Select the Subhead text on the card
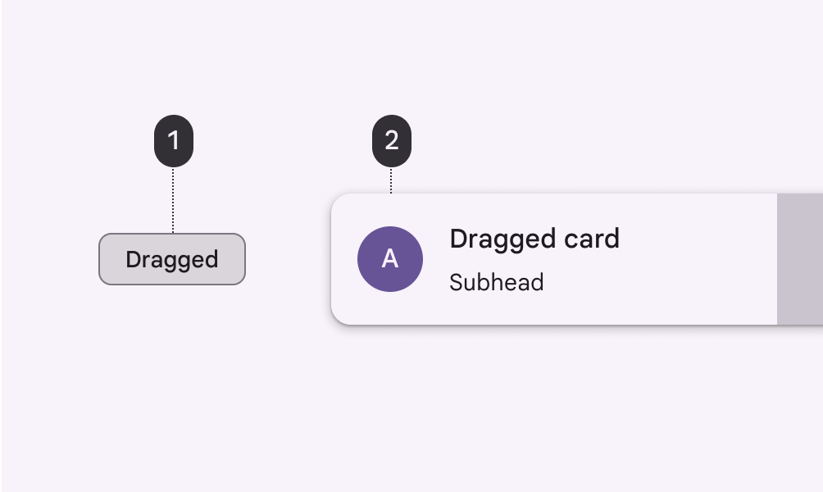This screenshot has width=823, height=492. pyautogui.click(x=497, y=283)
